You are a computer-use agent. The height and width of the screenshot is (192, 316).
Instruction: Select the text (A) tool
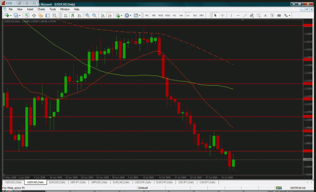click(x=265, y=15)
